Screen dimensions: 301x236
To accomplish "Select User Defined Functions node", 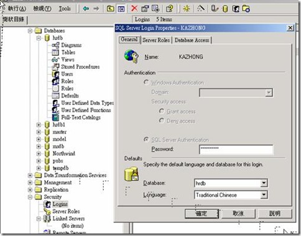I will pos(86,110).
